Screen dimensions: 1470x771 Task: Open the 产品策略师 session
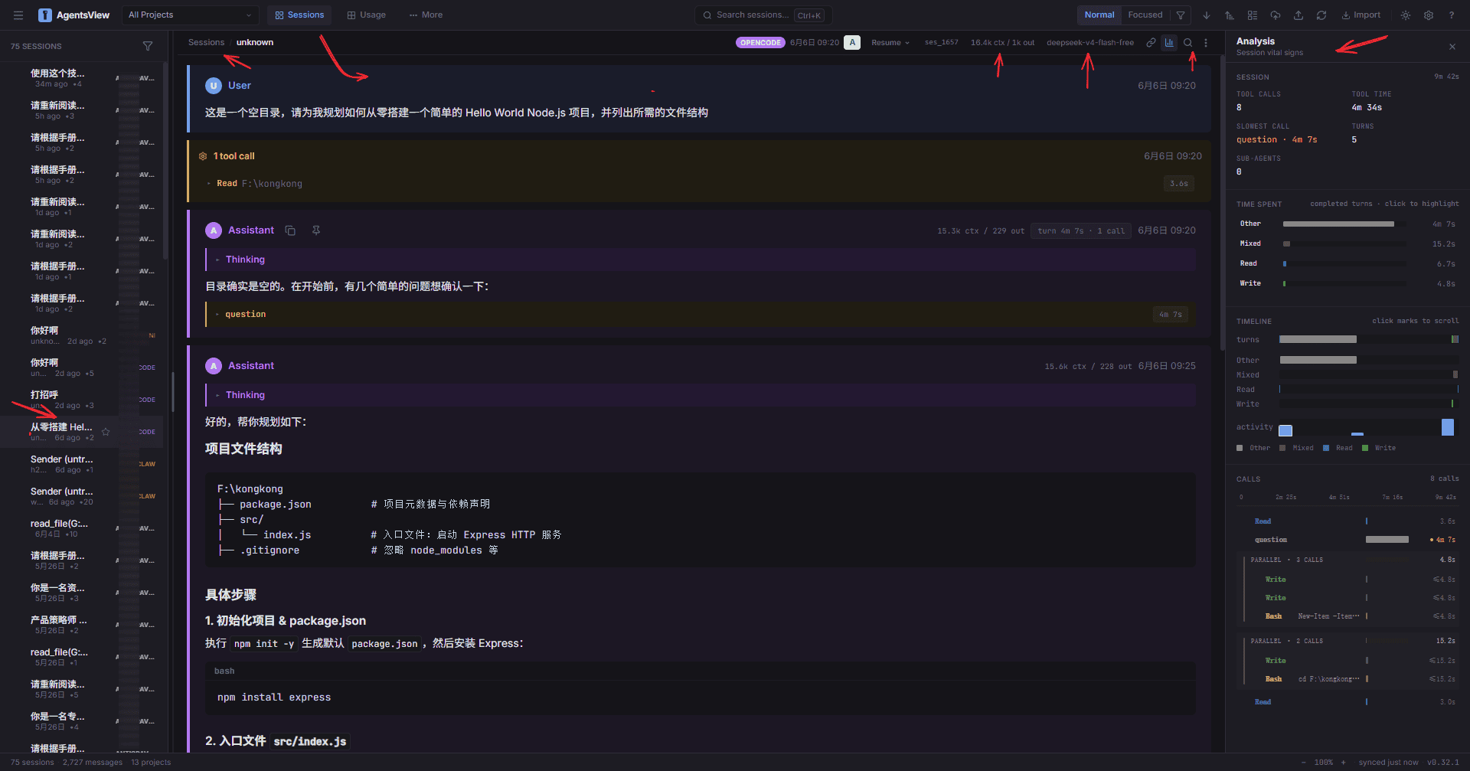point(83,625)
